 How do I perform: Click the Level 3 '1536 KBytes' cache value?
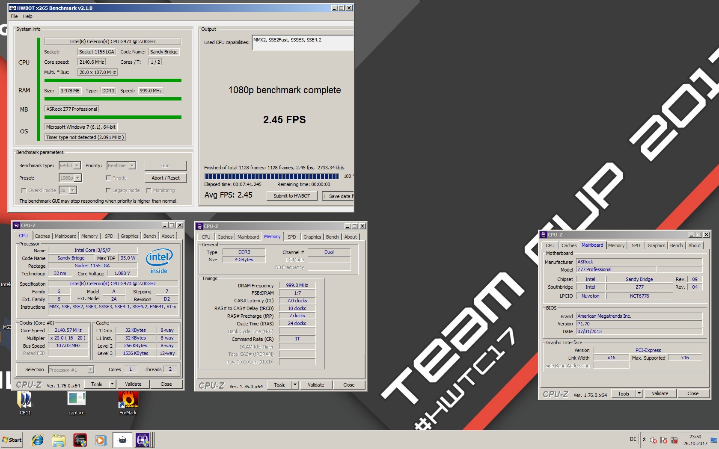click(x=136, y=353)
